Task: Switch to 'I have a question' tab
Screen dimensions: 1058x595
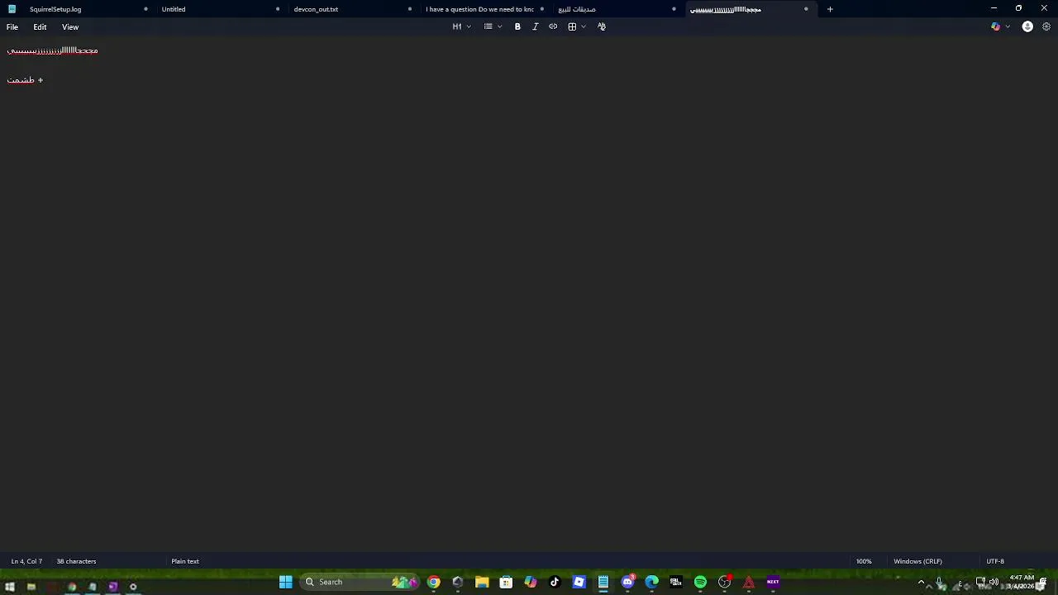Action: [479, 9]
